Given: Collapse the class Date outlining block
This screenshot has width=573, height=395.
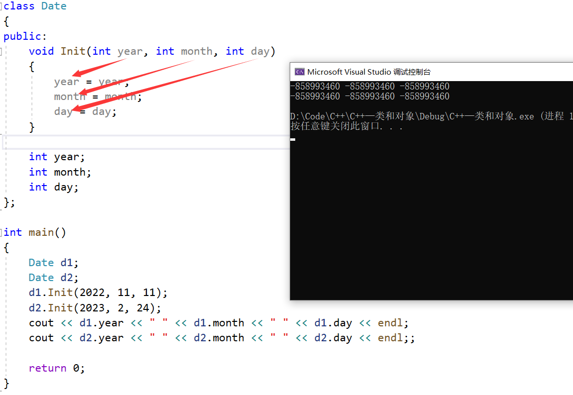Looking at the screenshot, I should (1, 6).
